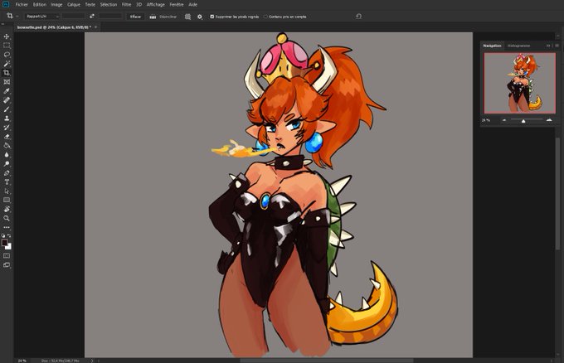Screen dimensions: 564x363
Task: Click the Navigator preview thumbnail
Action: click(519, 83)
